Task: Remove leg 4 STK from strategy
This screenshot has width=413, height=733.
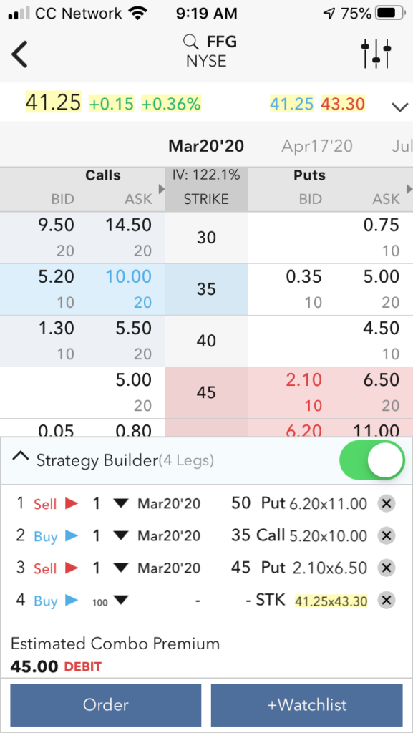Action: pyautogui.click(x=387, y=601)
